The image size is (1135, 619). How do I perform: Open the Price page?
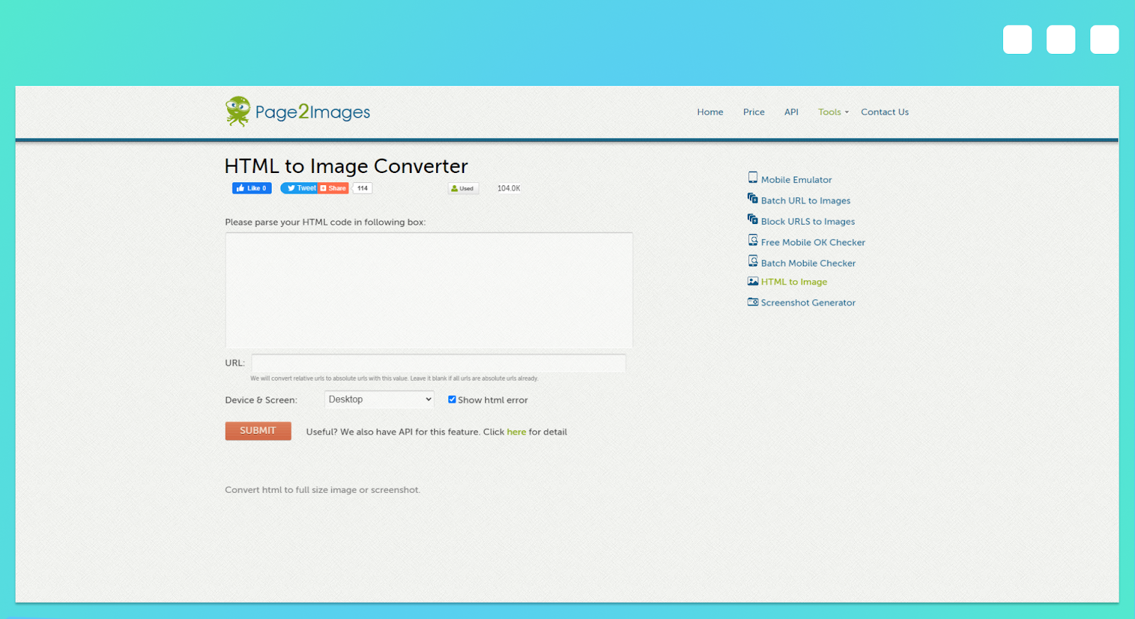pyautogui.click(x=753, y=112)
